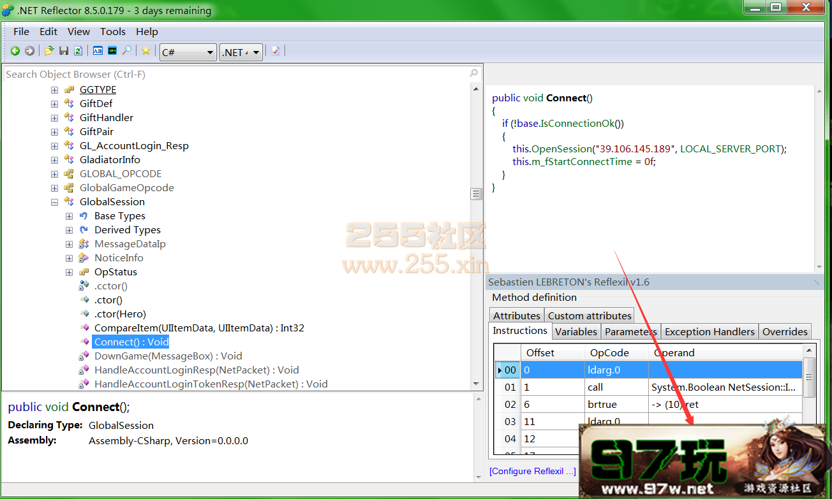Click the Save floppy disk icon
This screenshot has width=832, height=499.
pos(64,51)
